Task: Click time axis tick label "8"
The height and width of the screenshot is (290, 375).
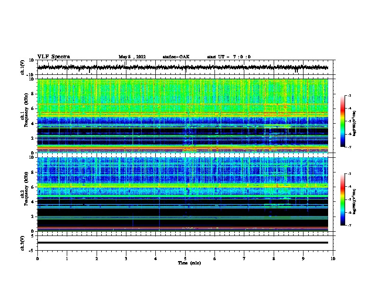Action: pyautogui.click(x=274, y=259)
